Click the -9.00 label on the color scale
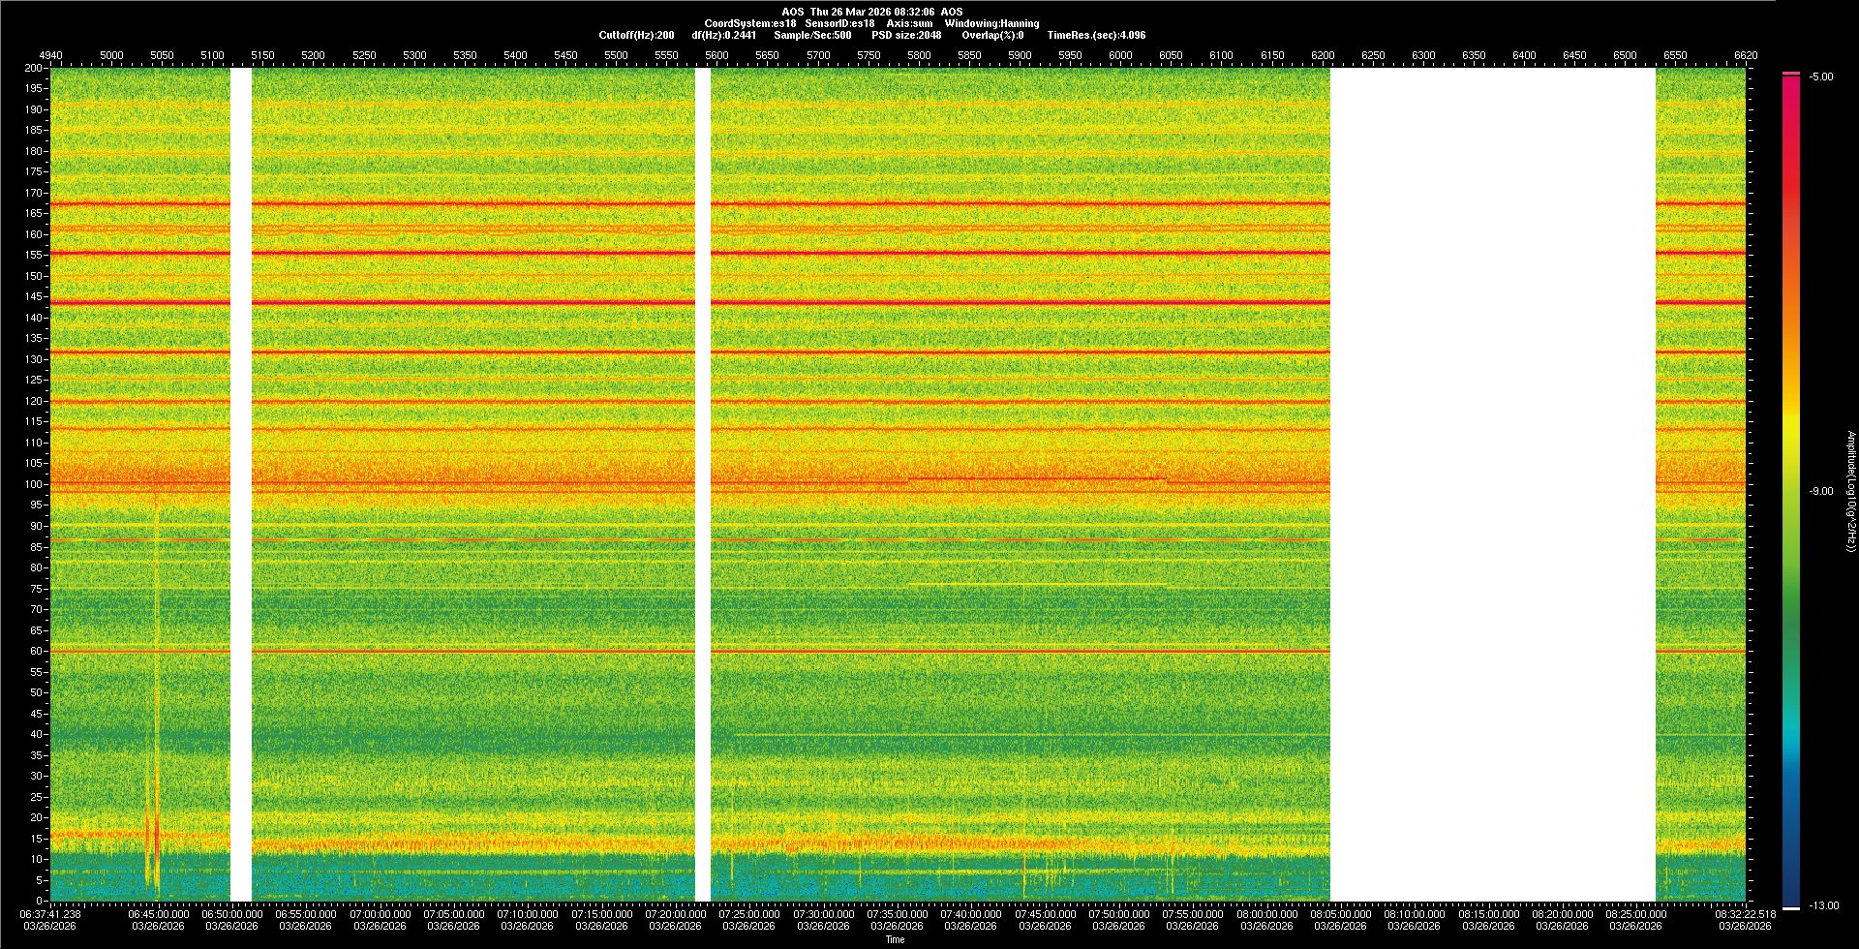The width and height of the screenshot is (1859, 949). [1820, 491]
